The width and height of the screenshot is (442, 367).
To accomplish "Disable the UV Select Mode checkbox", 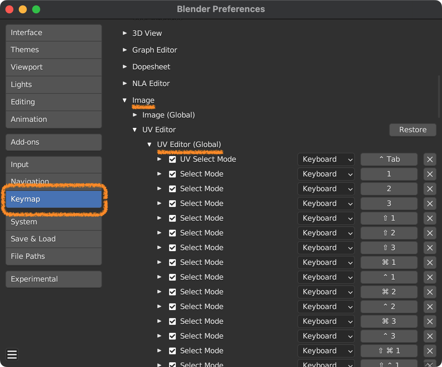I will coord(172,159).
